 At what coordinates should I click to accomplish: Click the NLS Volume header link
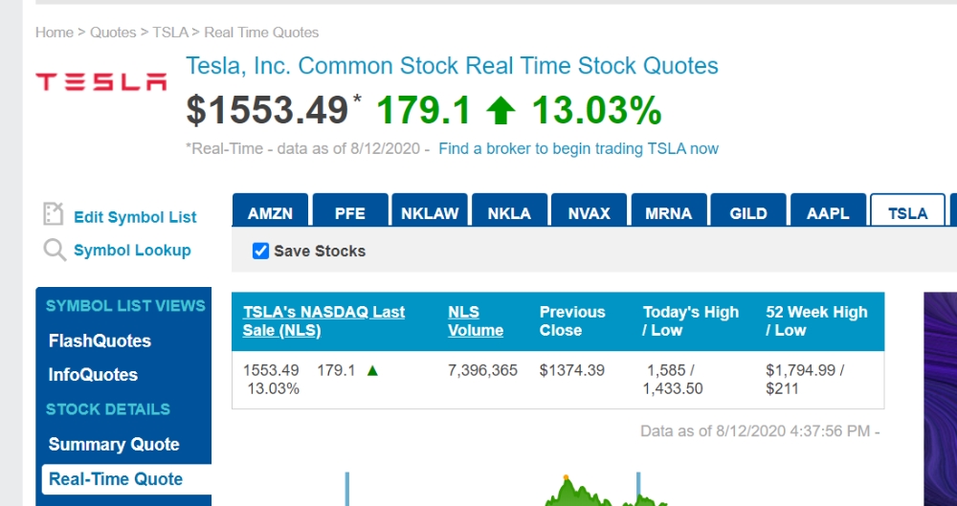(476, 321)
